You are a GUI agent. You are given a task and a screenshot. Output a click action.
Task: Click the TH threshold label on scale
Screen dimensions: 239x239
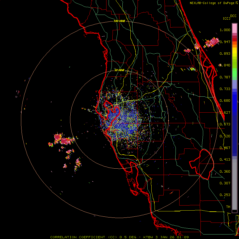(228, 207)
